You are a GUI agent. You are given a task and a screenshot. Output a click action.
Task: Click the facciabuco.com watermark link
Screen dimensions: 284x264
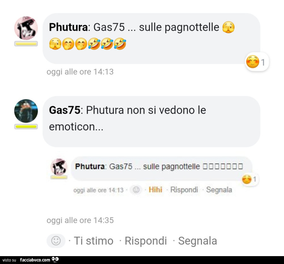35,260
